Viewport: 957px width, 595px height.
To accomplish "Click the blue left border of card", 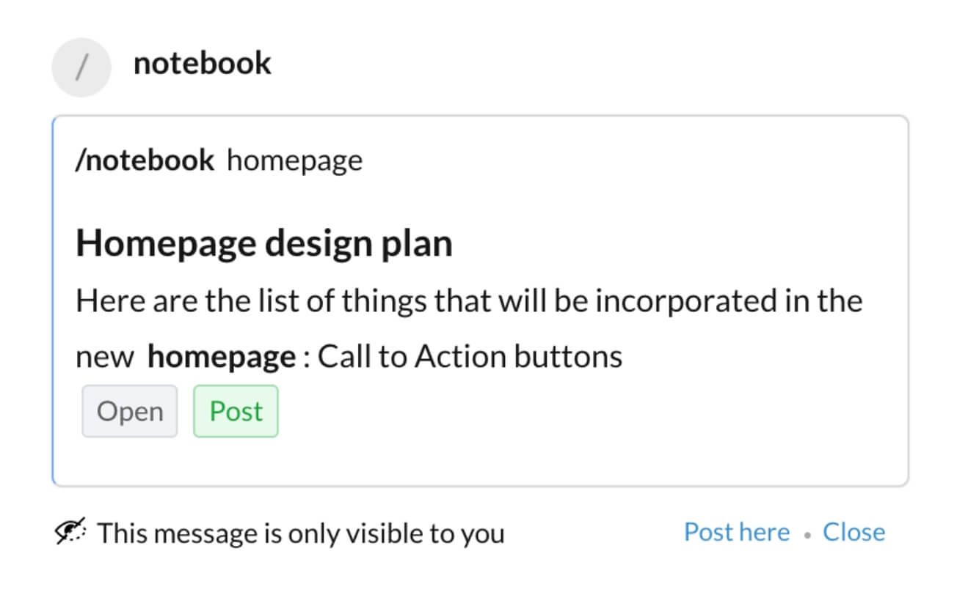I will coord(54,300).
